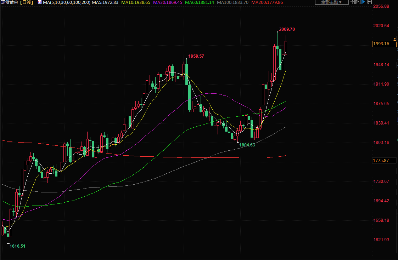Select the magenta MA30 legend label

click(x=168, y=2)
